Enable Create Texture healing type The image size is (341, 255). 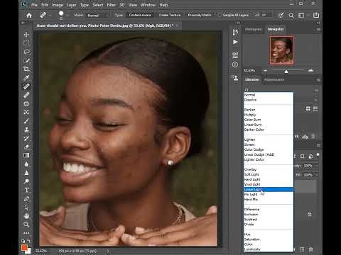170,15
